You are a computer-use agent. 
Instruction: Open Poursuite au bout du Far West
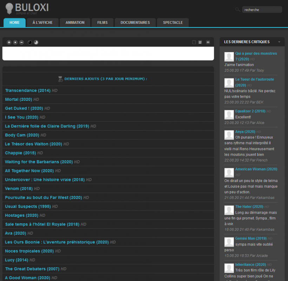pos(44,198)
